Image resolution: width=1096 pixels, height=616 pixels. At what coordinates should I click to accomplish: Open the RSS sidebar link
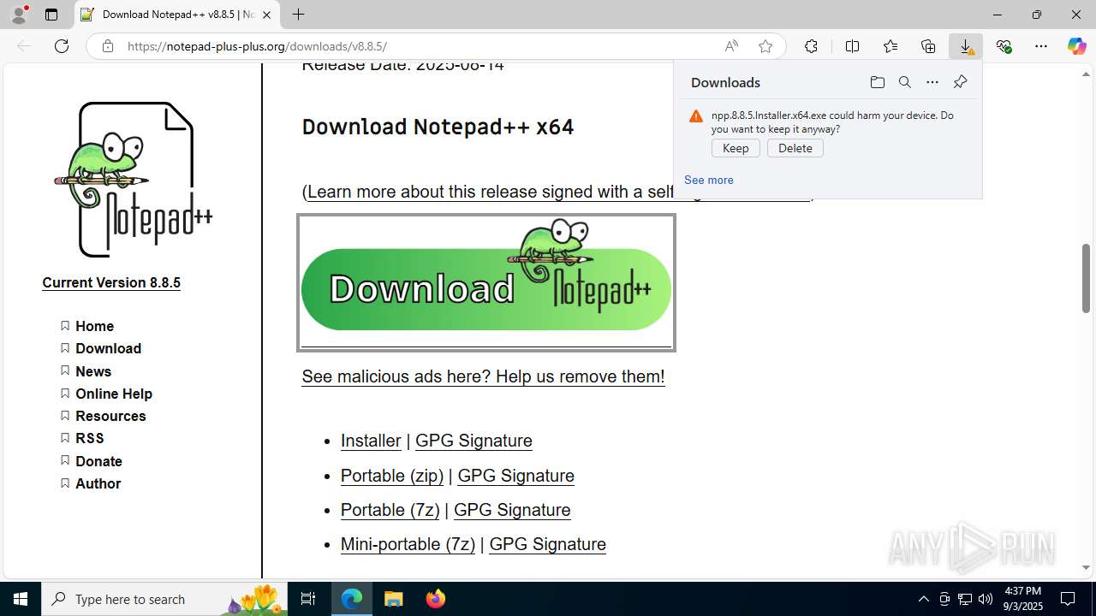pyautogui.click(x=90, y=438)
